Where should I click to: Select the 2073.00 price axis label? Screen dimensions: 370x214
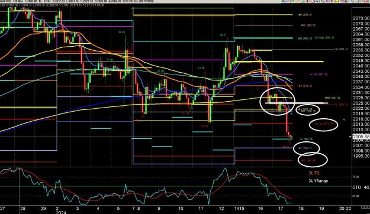point(361,18)
